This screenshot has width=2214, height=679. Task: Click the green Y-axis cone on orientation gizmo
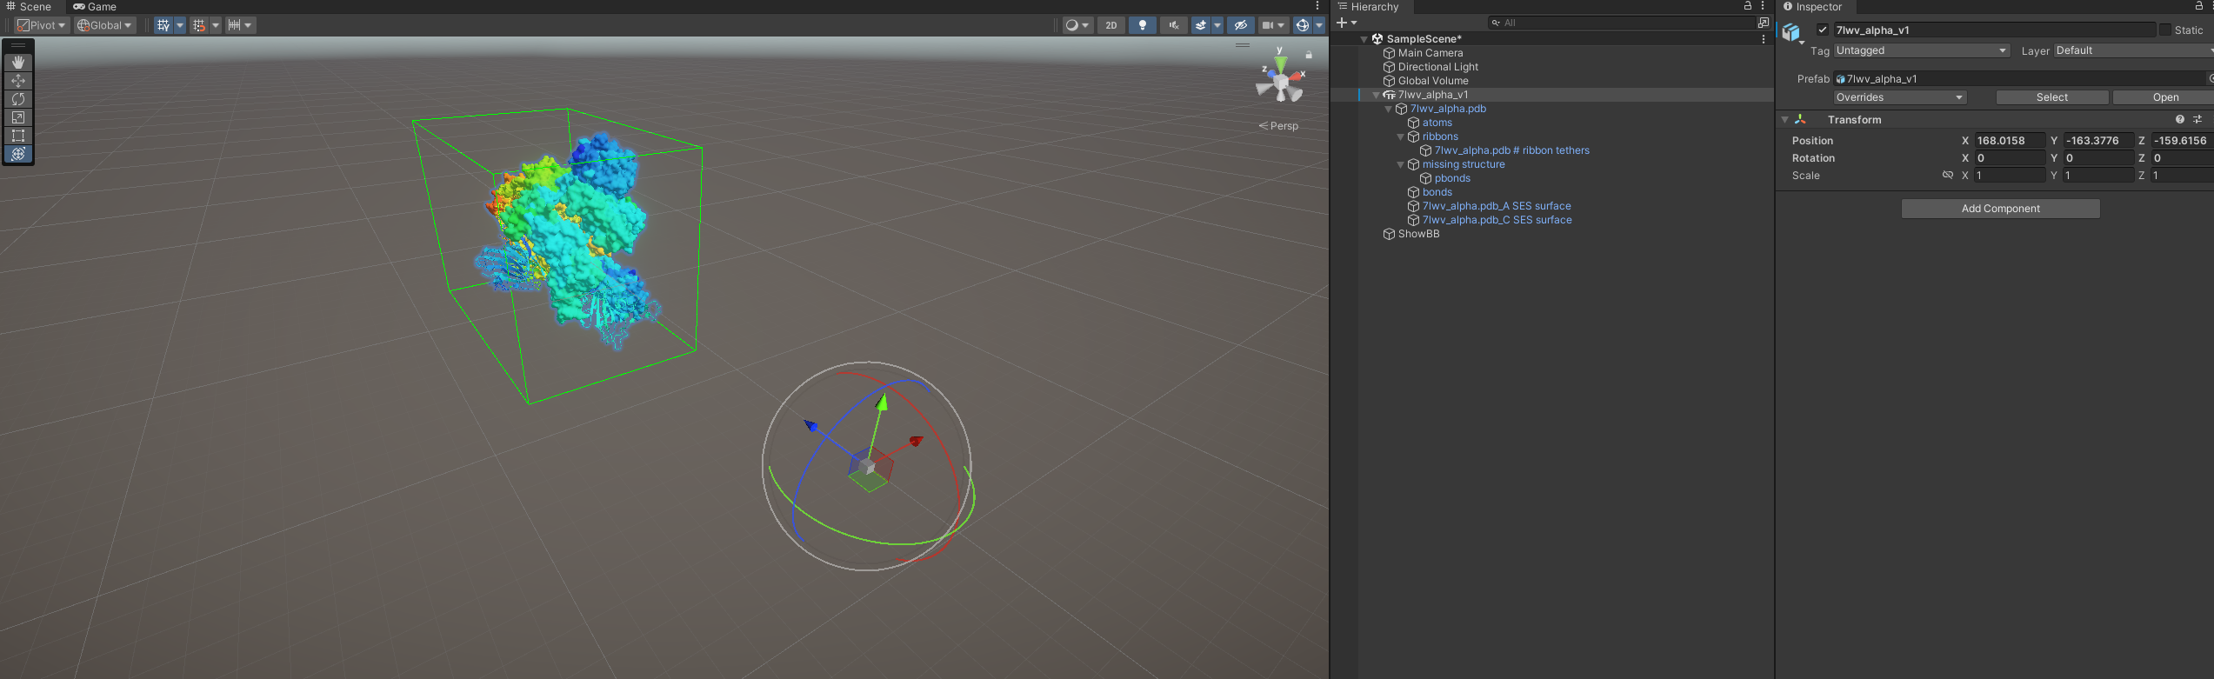pyautogui.click(x=1280, y=64)
